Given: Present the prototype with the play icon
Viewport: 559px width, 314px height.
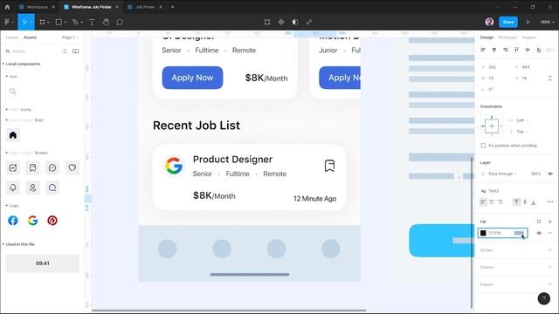Looking at the screenshot, I should (x=528, y=22).
